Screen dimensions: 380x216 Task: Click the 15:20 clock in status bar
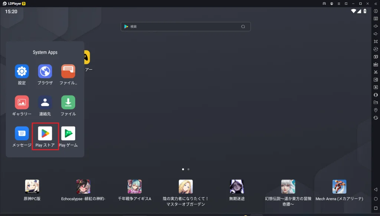point(11,12)
